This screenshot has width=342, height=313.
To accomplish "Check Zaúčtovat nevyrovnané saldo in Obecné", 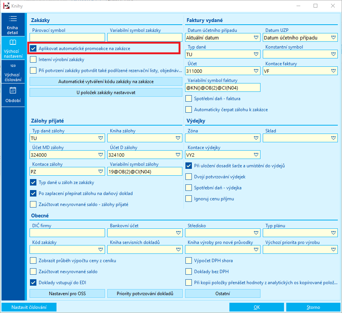I will [x=33, y=272].
